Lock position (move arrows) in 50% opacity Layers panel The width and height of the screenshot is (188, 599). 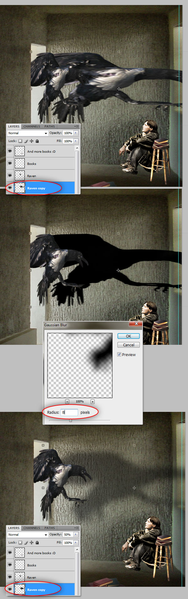point(32,543)
